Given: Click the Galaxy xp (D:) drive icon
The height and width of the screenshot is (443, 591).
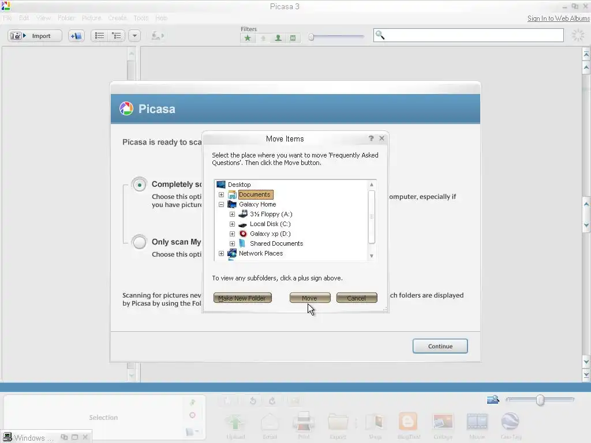Looking at the screenshot, I should pos(243,234).
